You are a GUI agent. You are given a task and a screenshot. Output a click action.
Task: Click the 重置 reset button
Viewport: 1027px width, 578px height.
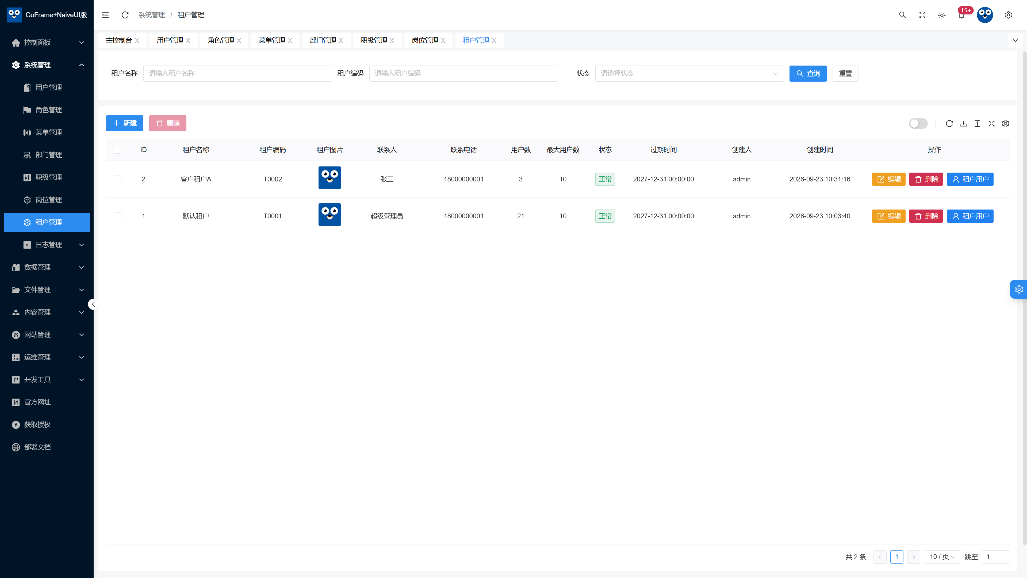(x=845, y=73)
